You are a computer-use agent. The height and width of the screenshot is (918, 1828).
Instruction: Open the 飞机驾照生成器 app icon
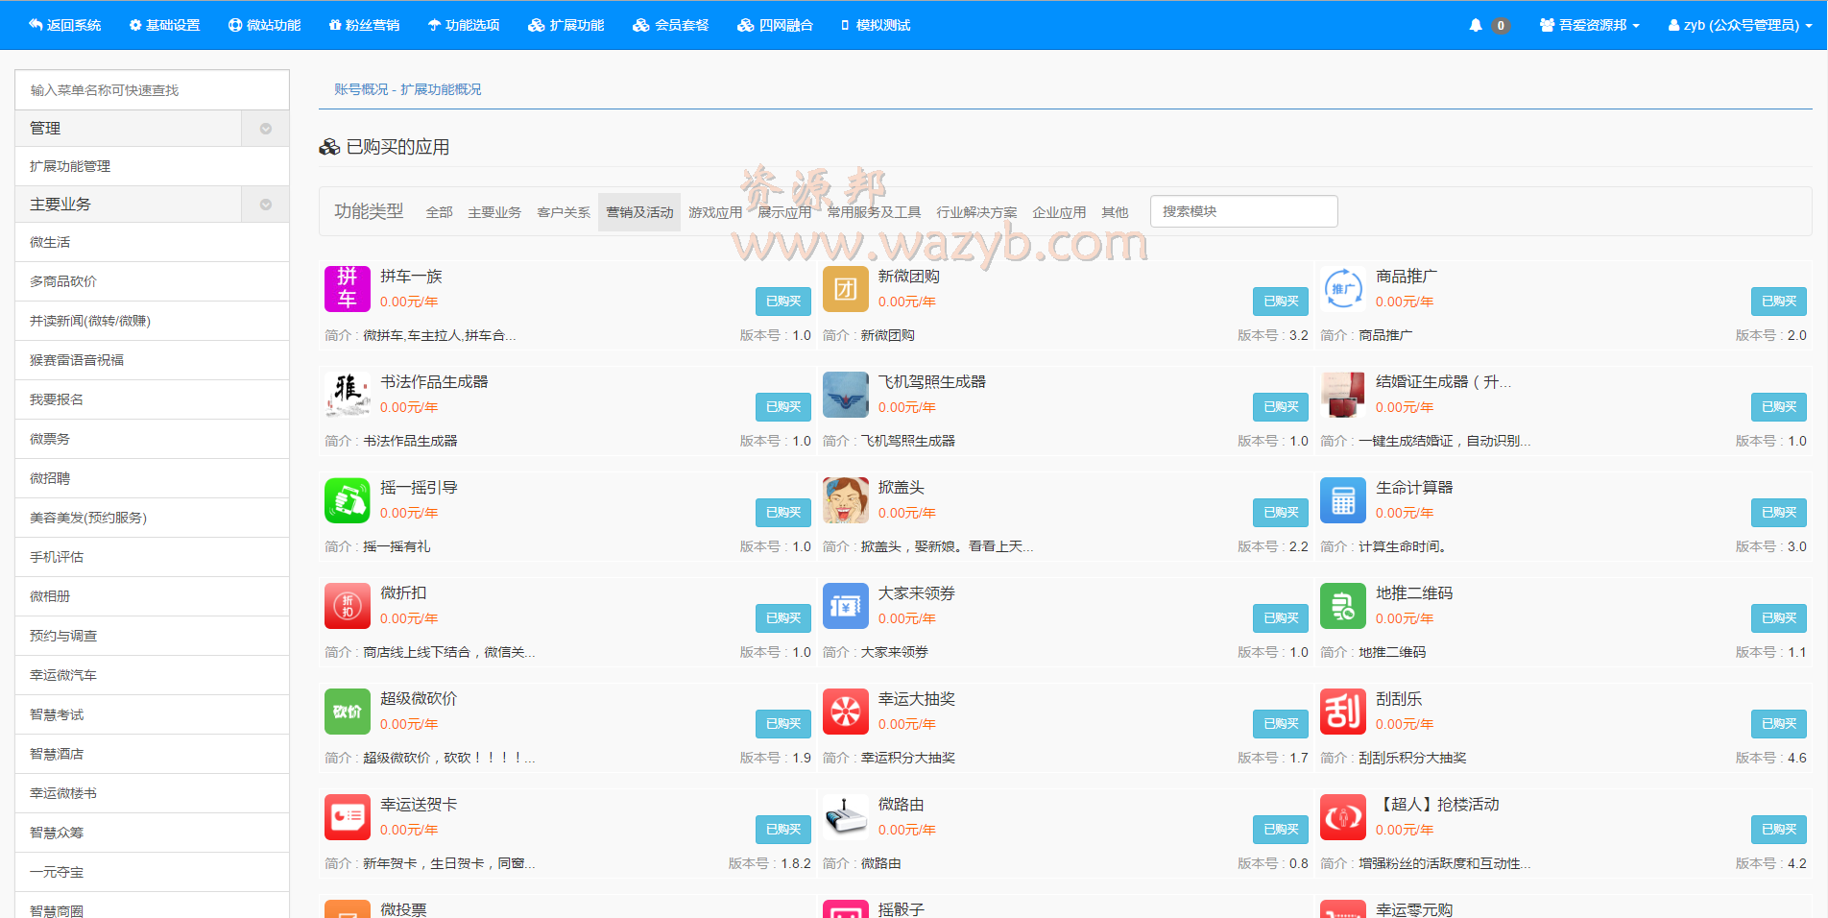(x=846, y=395)
